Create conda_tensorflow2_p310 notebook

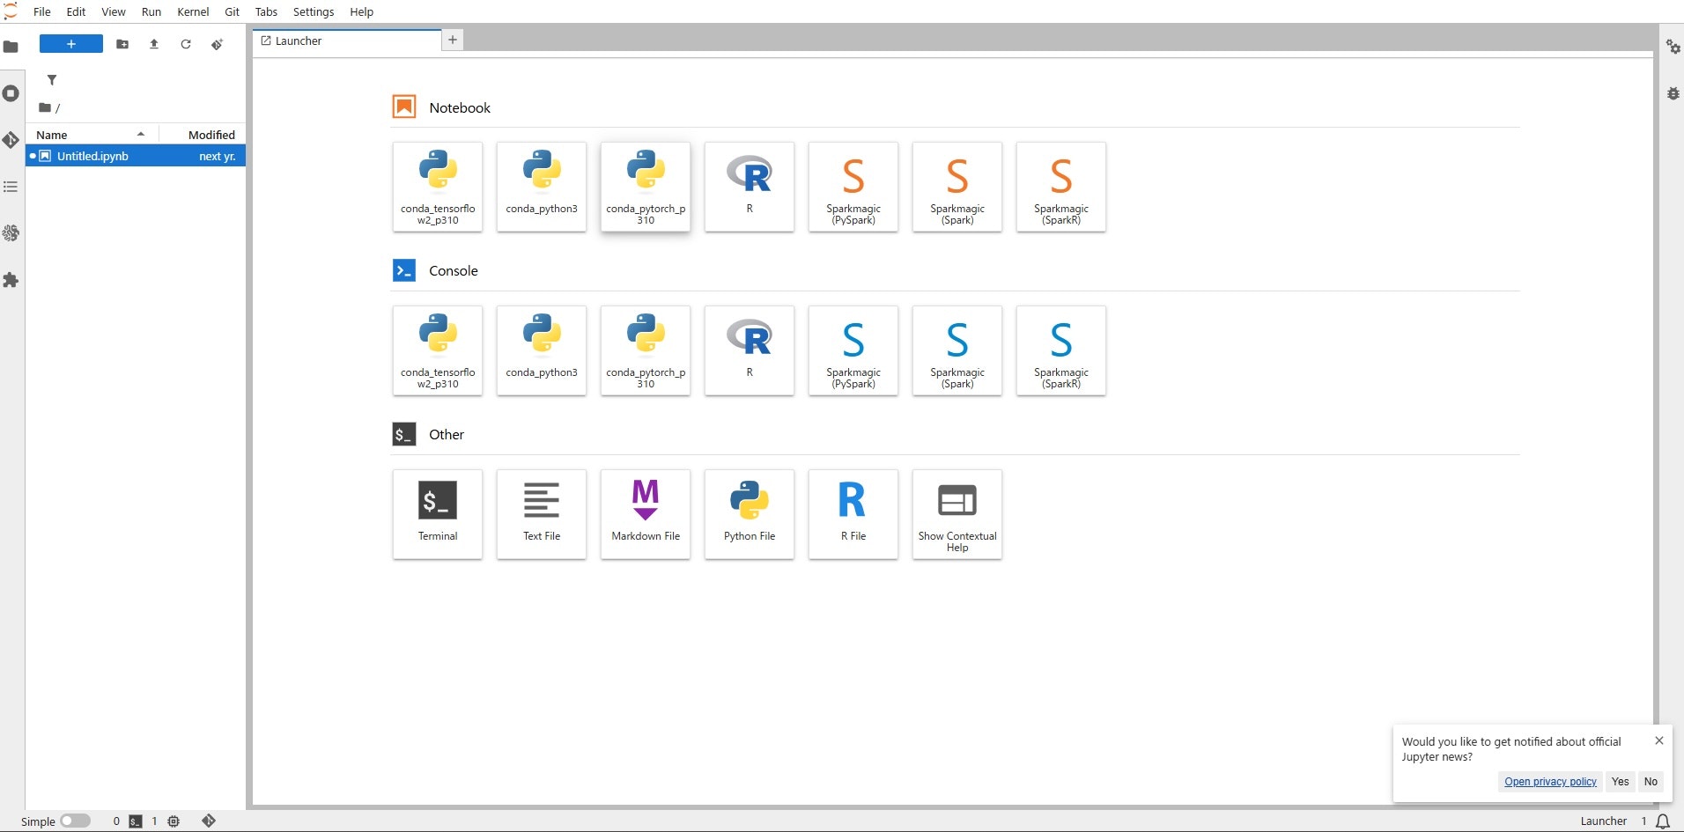point(438,187)
